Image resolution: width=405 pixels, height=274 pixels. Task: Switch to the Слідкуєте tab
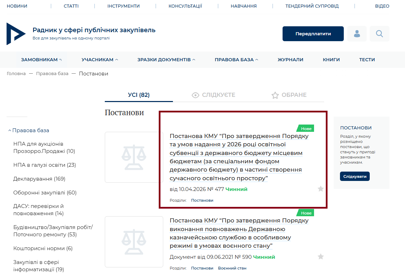(x=213, y=95)
